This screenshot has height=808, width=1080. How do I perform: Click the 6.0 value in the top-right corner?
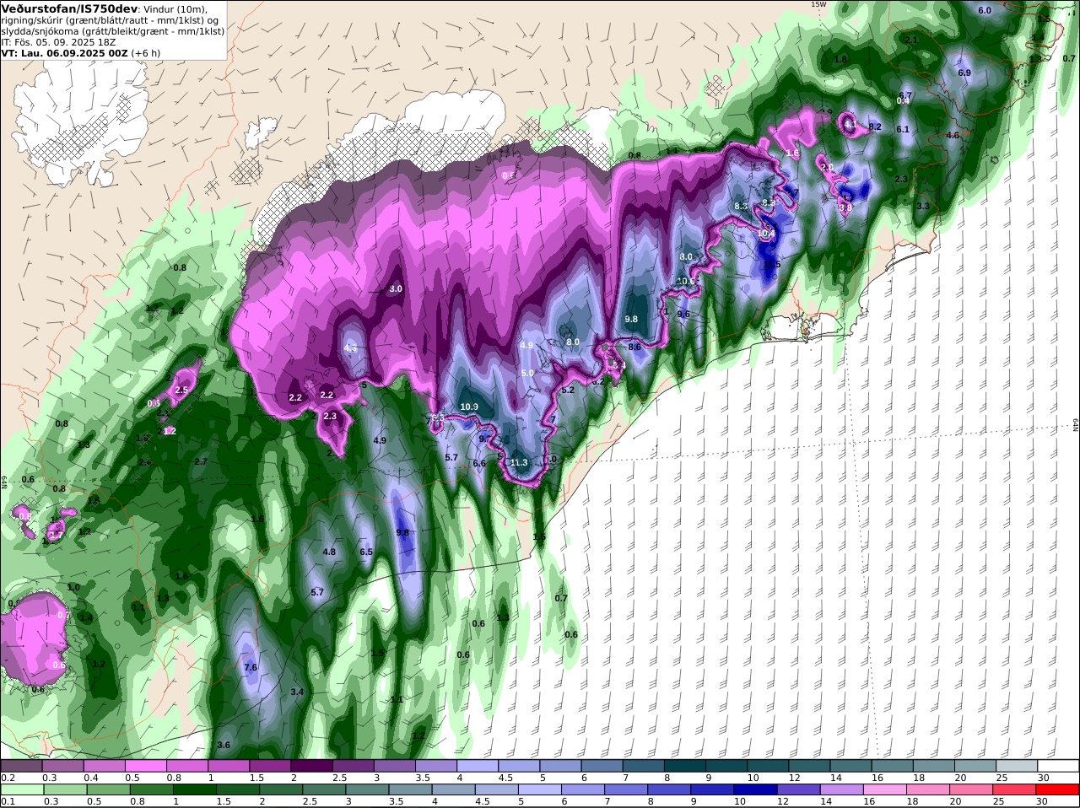[985, 10]
